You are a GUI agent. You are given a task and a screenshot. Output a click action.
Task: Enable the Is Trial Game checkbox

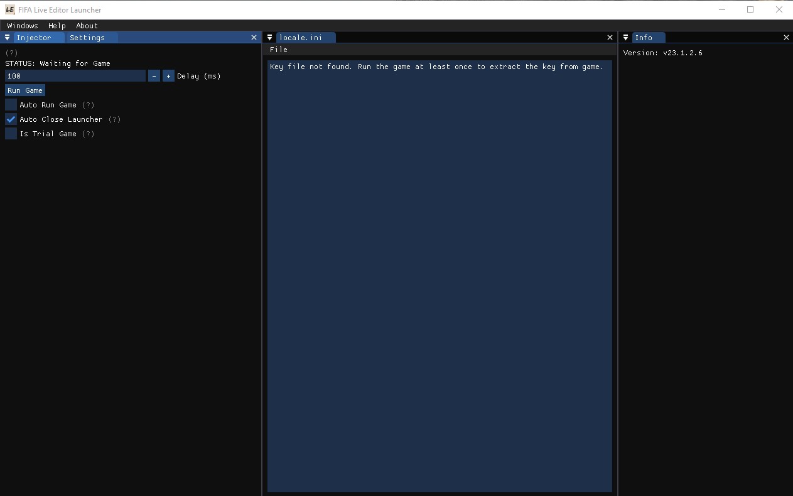tap(11, 134)
